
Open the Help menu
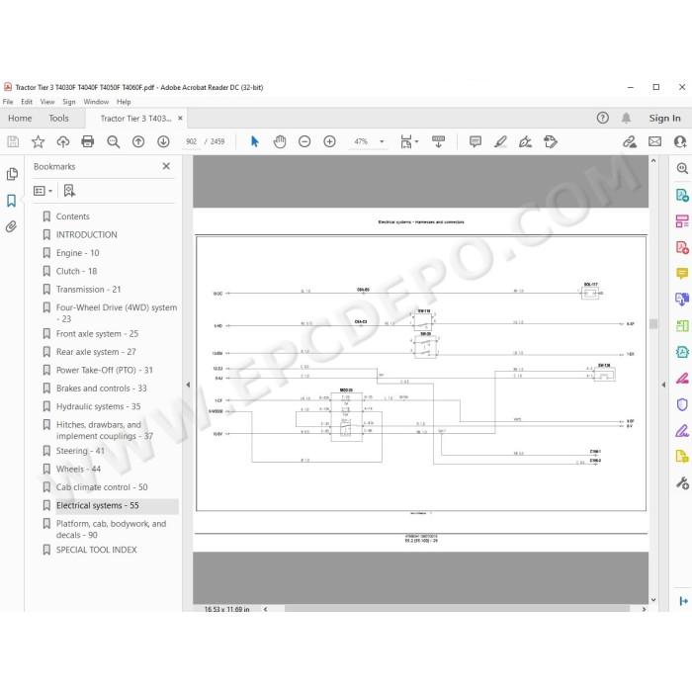[124, 102]
